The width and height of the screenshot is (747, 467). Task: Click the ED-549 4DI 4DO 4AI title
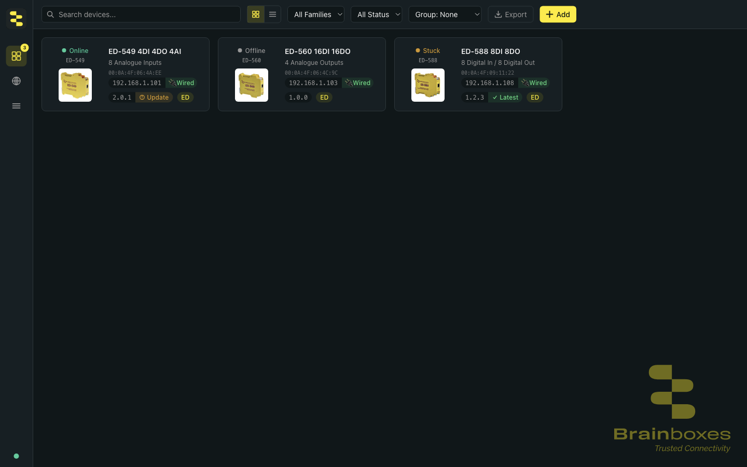(x=145, y=51)
